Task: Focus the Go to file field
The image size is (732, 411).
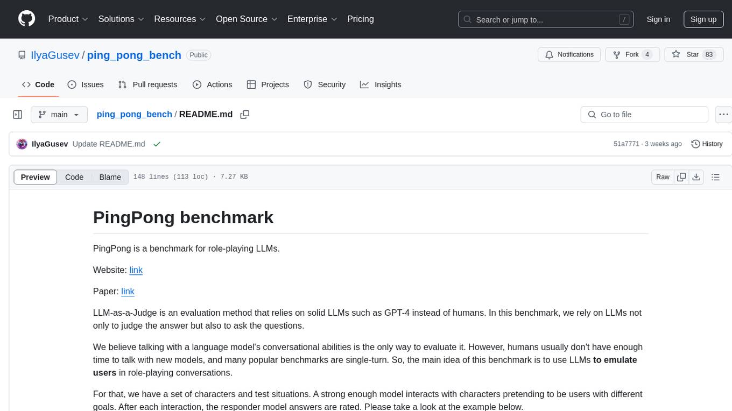Action: (x=644, y=115)
